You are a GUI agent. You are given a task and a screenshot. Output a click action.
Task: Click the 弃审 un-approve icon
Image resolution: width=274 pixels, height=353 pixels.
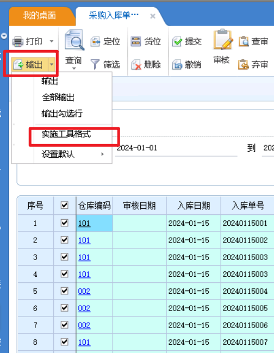click(x=244, y=65)
